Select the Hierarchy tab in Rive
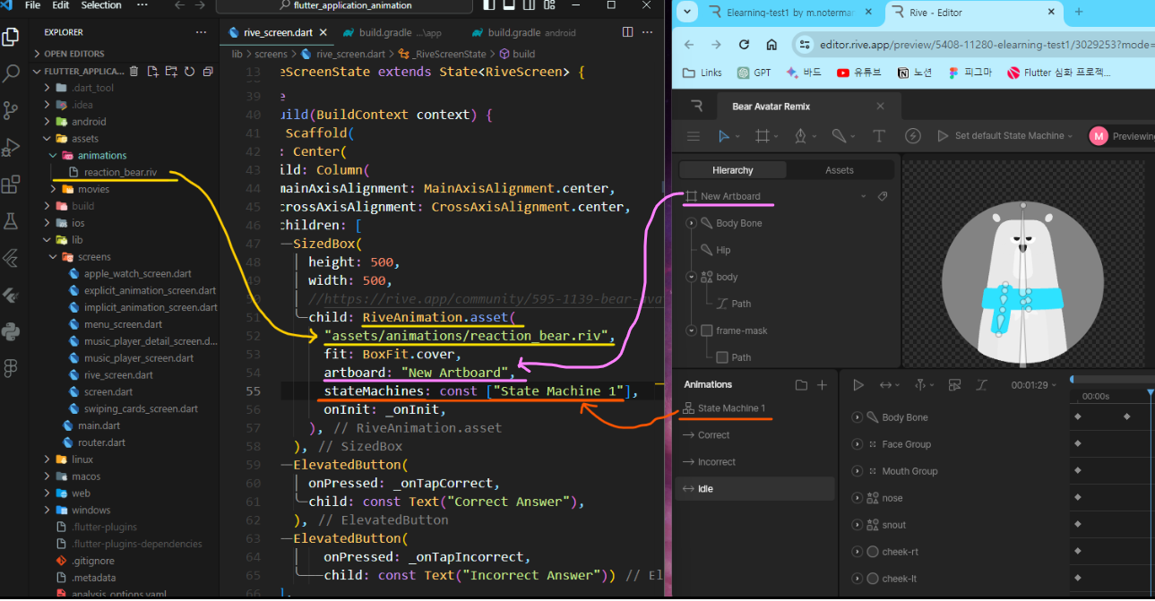The image size is (1155, 601). pos(733,170)
